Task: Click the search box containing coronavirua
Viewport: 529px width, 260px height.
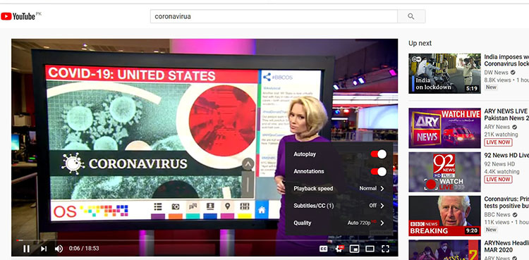Action: [x=274, y=16]
